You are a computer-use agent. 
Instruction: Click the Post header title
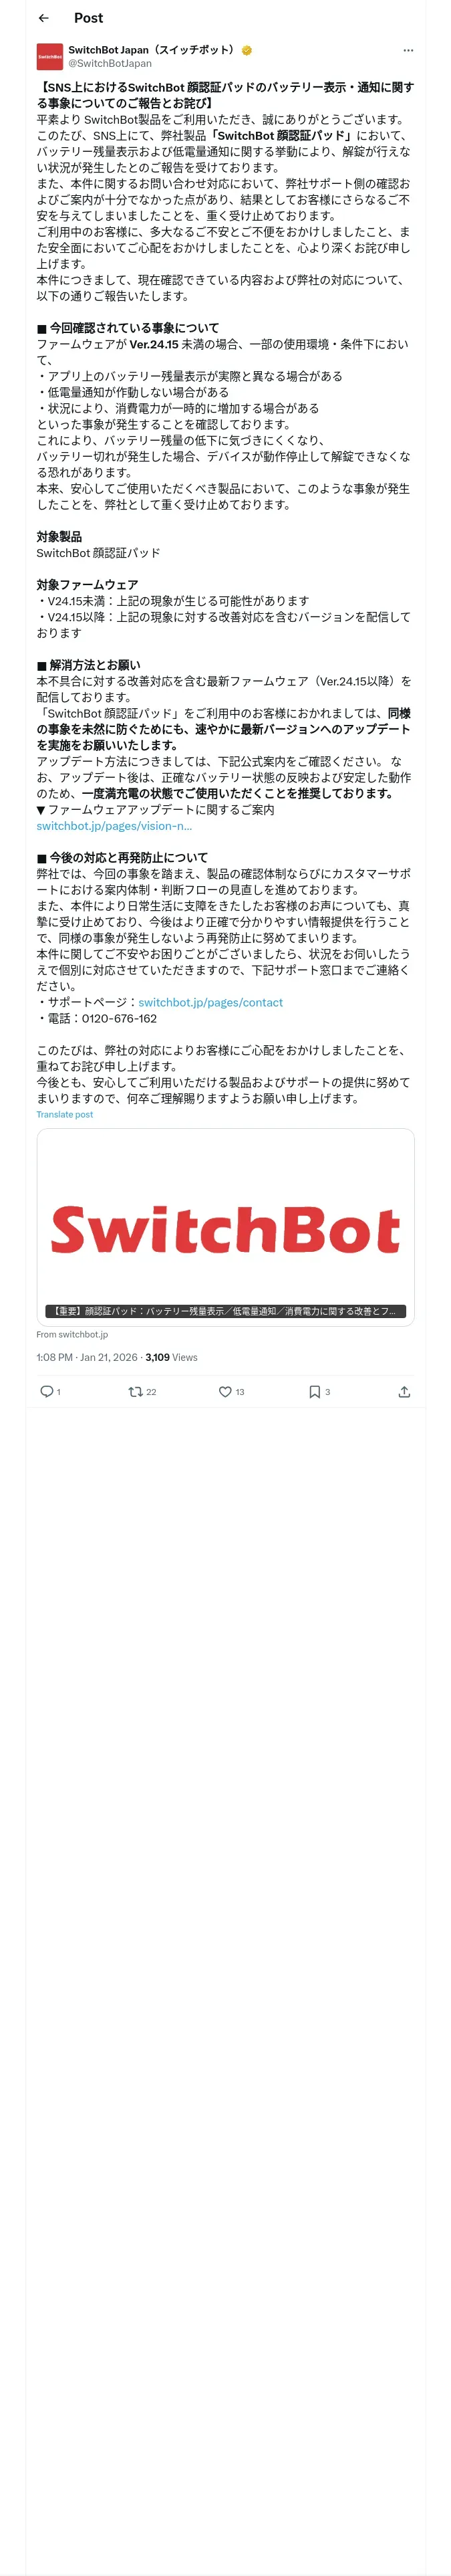(x=88, y=18)
